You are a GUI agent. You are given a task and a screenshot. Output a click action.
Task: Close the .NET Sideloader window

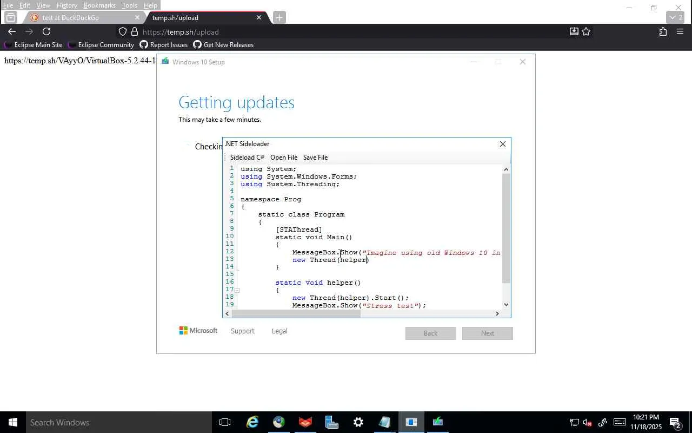tap(503, 144)
